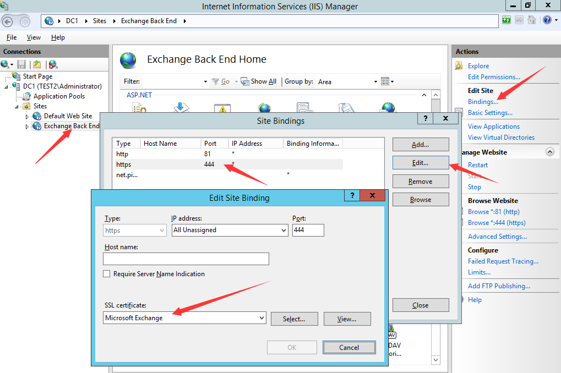Collapse the DC1 server tree node
Image resolution: width=561 pixels, height=373 pixels.
[x=6, y=86]
